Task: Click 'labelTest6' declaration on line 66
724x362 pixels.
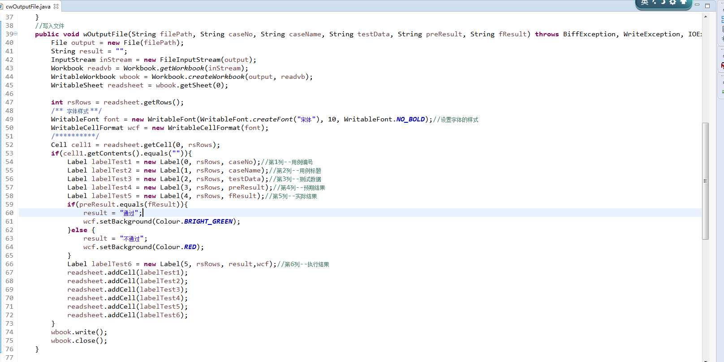Action: (112, 264)
